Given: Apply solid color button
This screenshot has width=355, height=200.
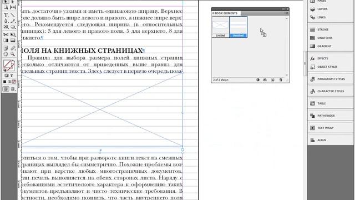Looking at the screenshot, I should [x=4, y=82].
